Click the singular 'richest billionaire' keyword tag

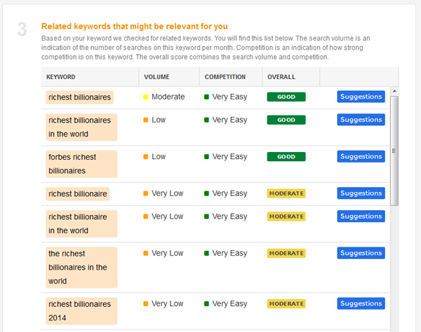(78, 193)
